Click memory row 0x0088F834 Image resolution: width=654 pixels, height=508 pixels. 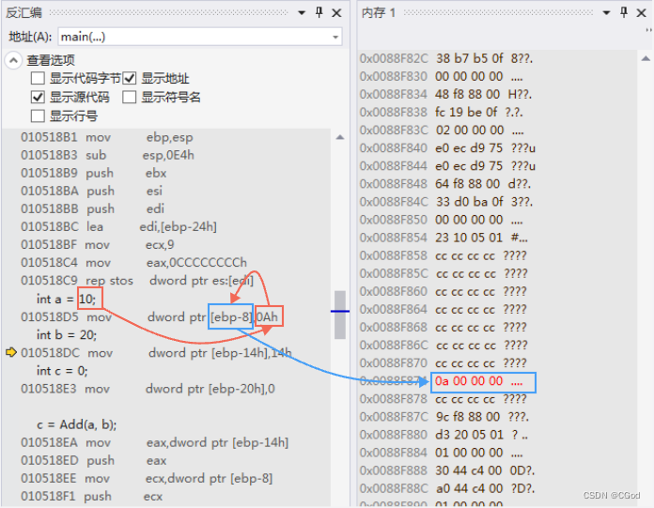(x=445, y=94)
